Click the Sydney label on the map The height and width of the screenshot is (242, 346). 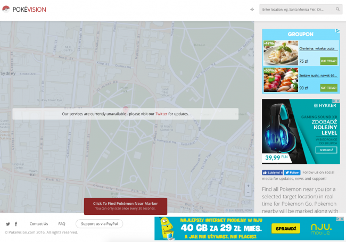point(8,73)
